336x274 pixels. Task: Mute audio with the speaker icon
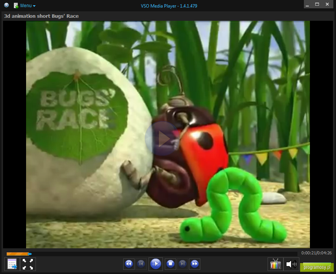tap(291, 264)
